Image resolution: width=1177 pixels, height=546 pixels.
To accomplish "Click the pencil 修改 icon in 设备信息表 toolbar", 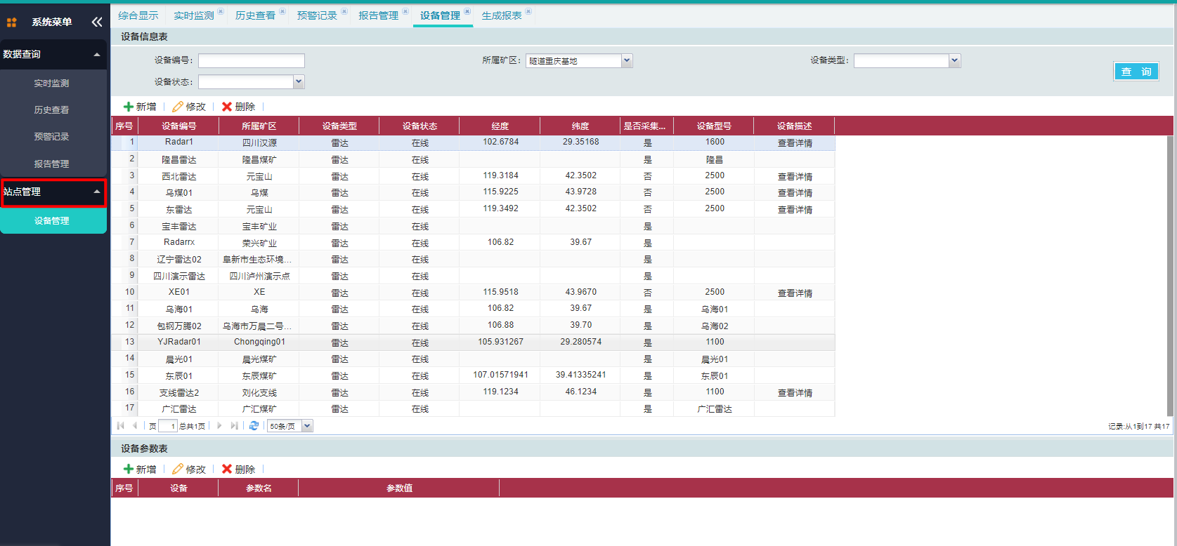I will pyautogui.click(x=178, y=107).
